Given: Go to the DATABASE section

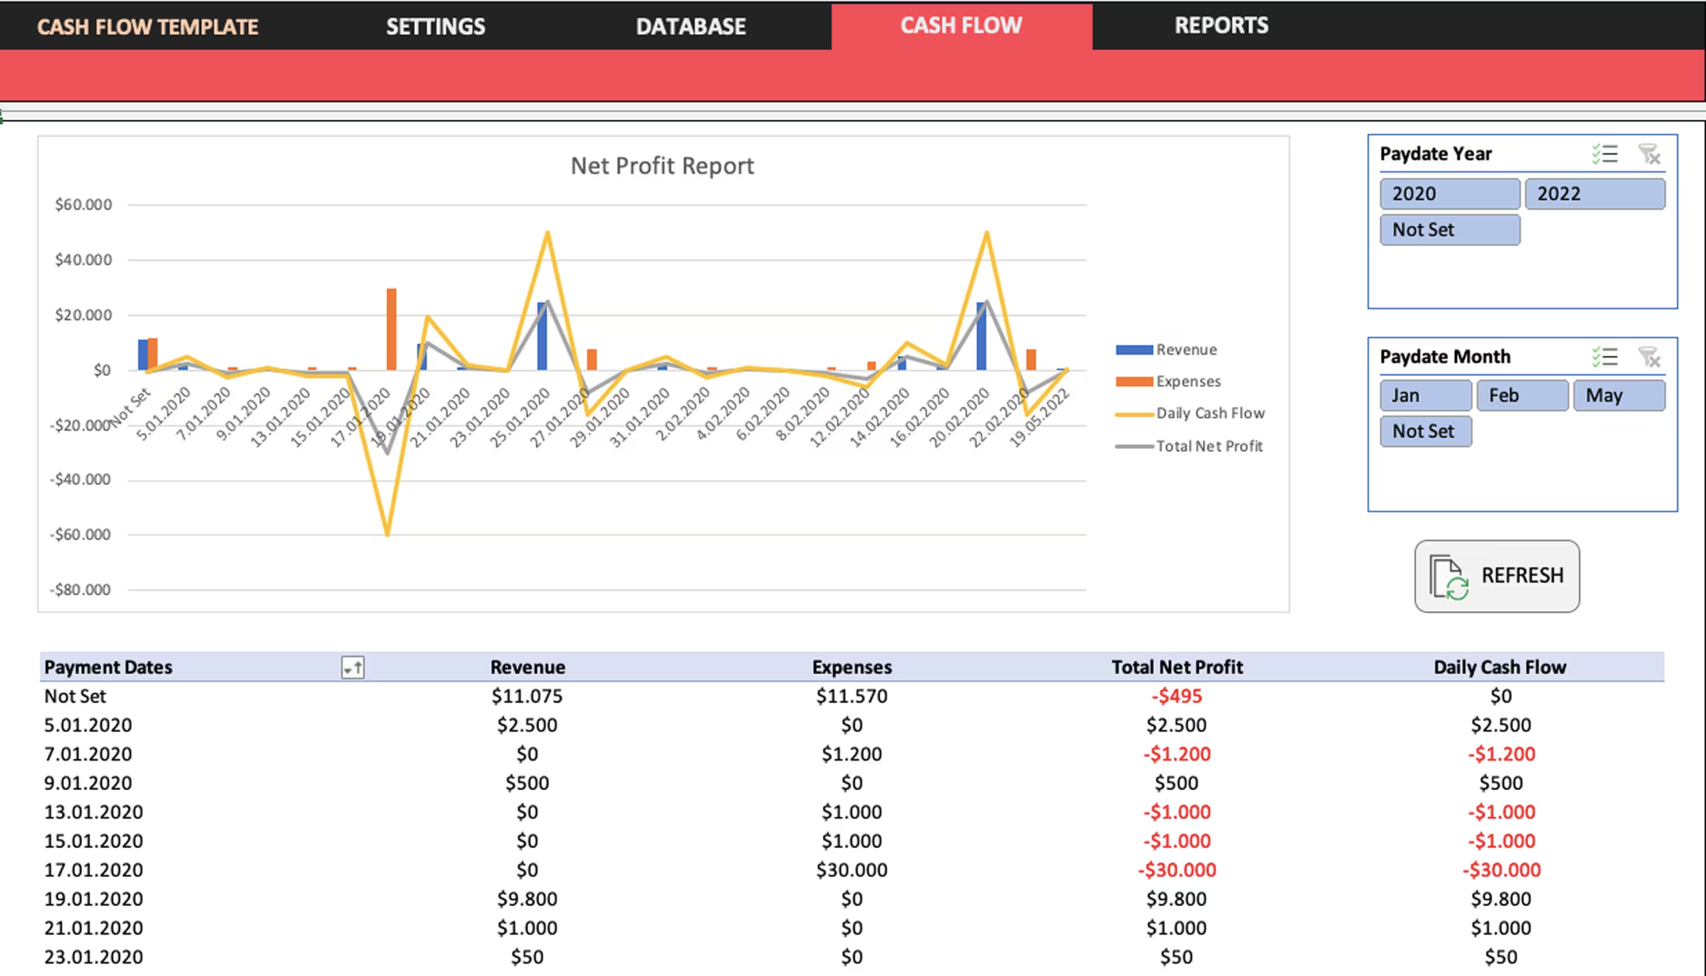Looking at the screenshot, I should (690, 26).
